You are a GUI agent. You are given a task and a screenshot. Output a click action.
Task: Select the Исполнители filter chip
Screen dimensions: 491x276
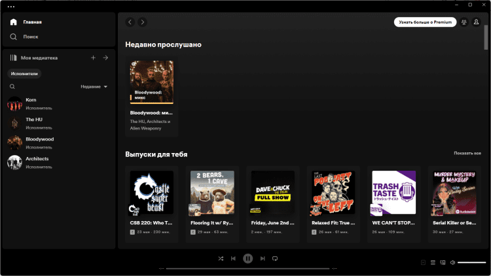coord(24,73)
